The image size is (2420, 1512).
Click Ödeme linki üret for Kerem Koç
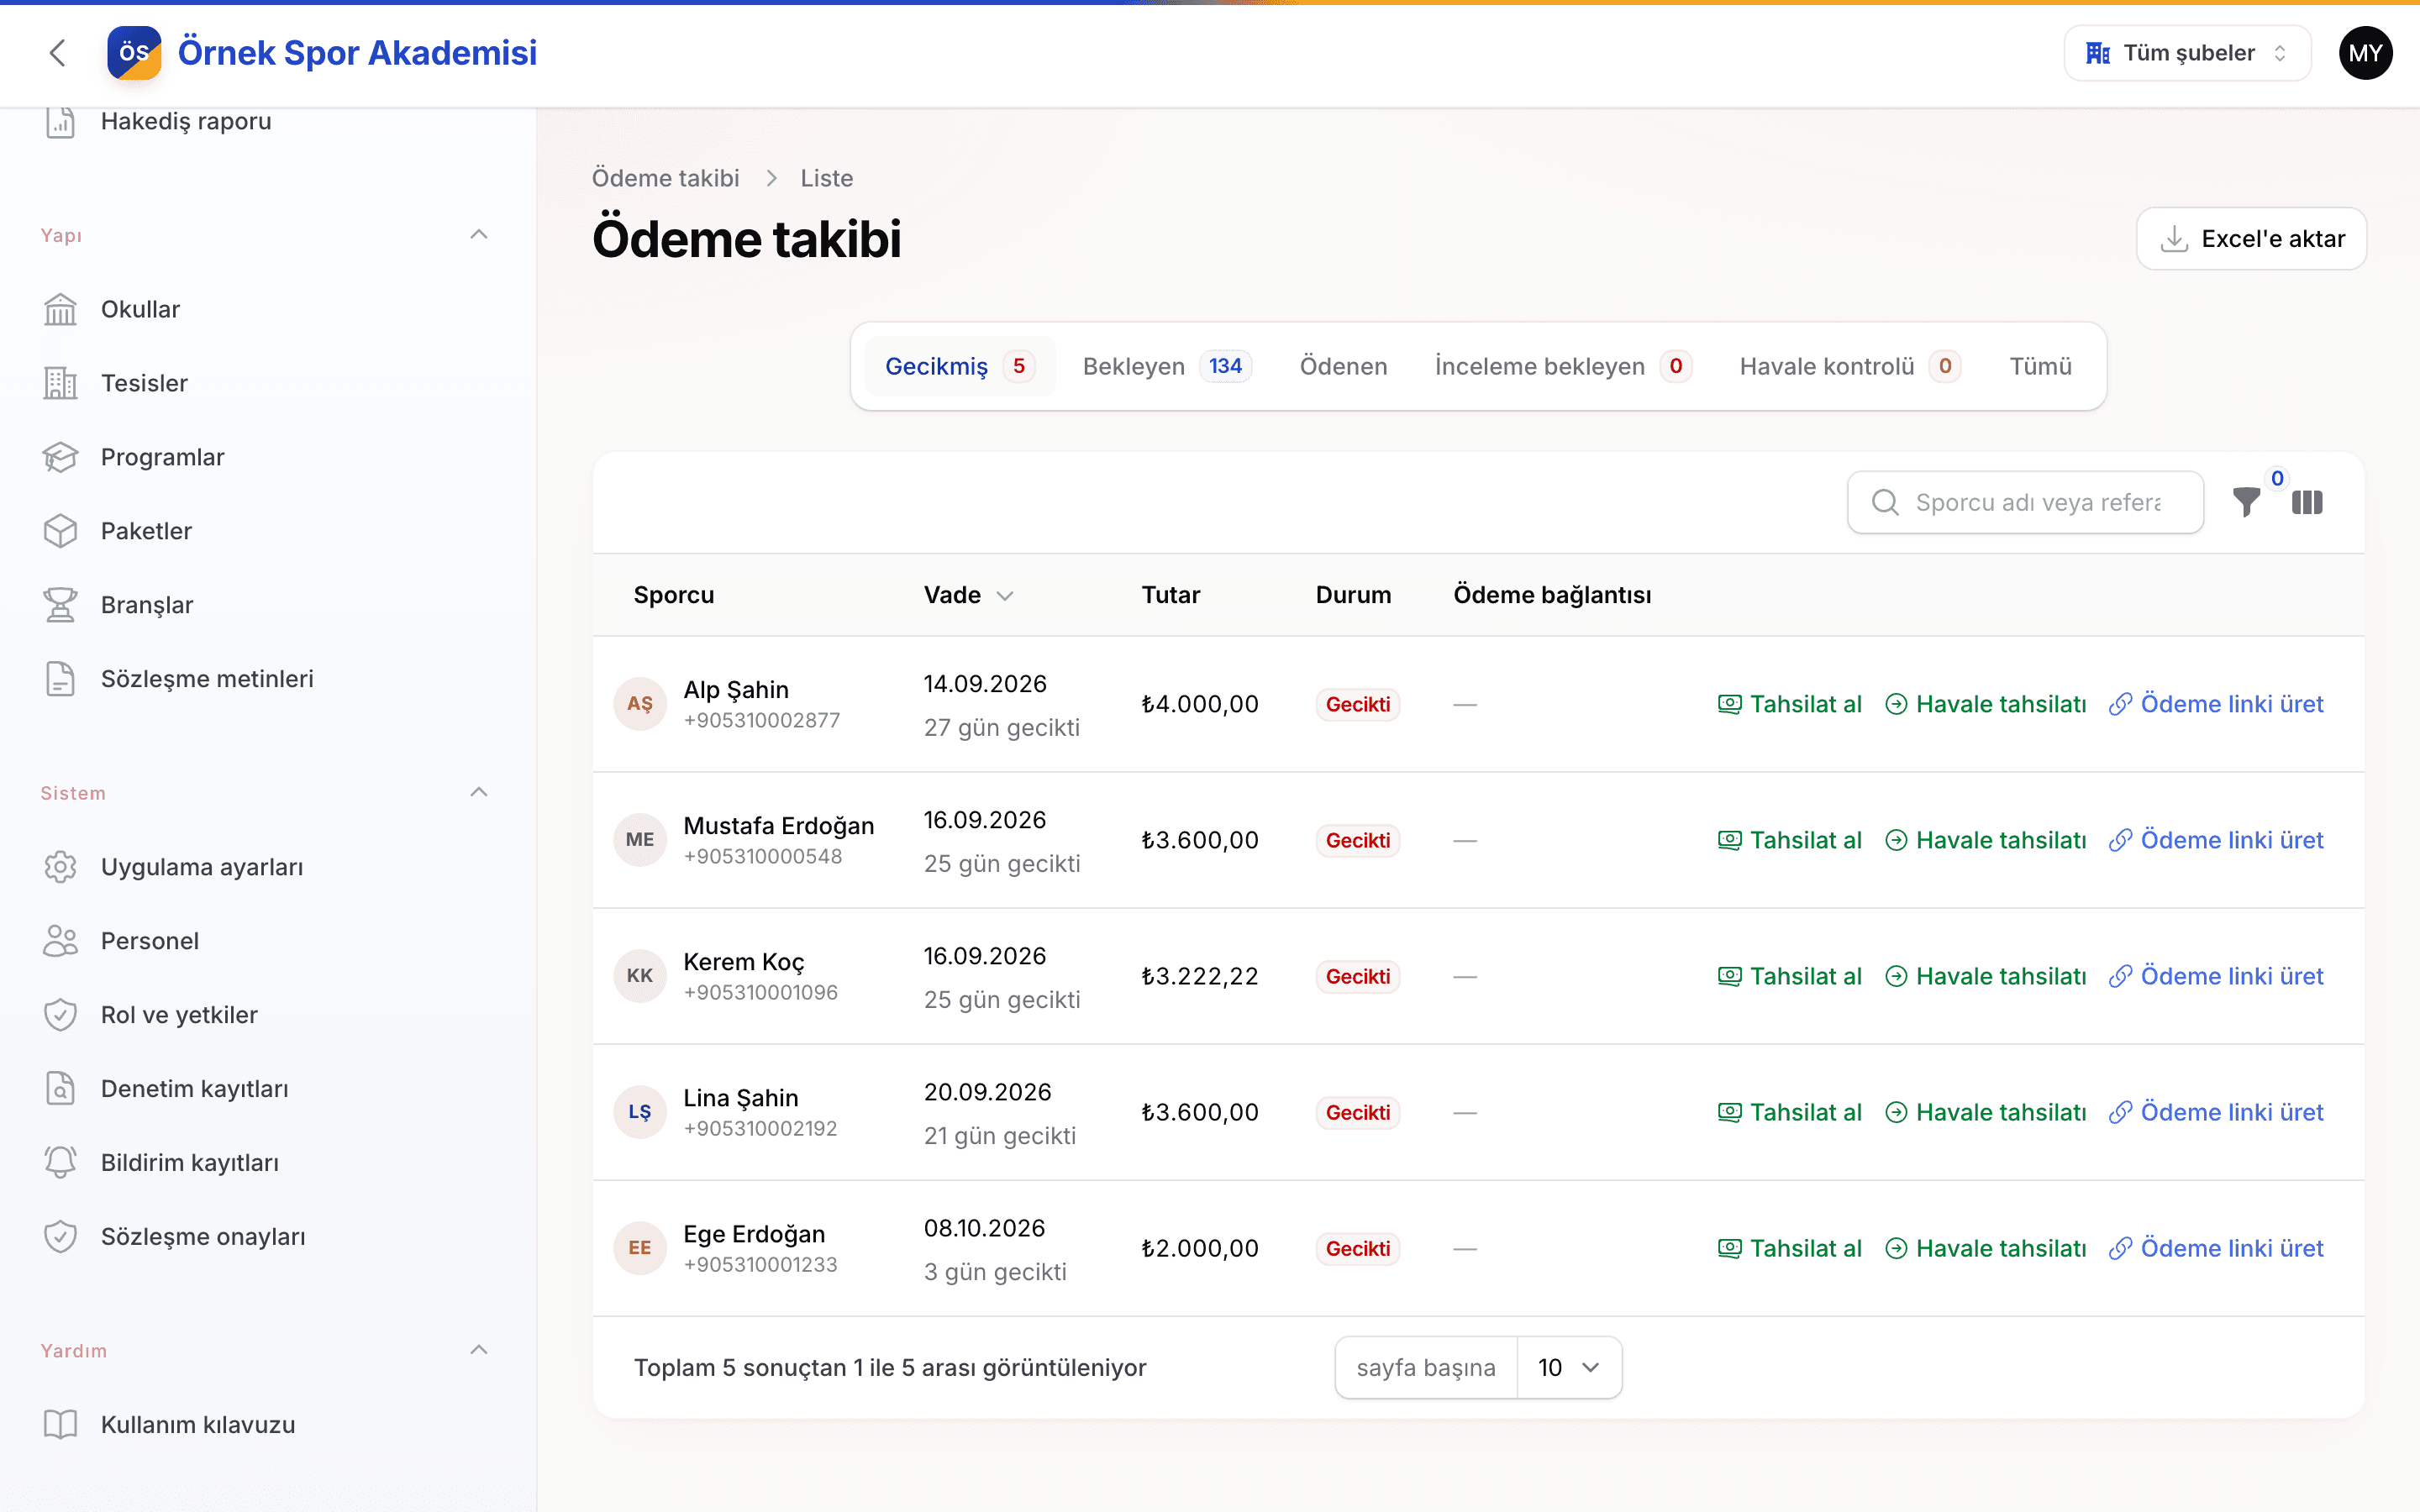2216,976
